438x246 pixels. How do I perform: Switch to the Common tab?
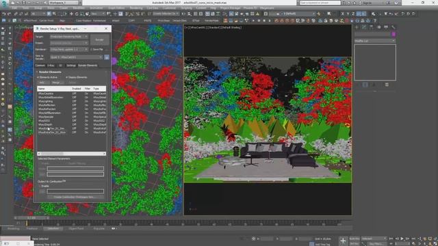(x=40, y=66)
